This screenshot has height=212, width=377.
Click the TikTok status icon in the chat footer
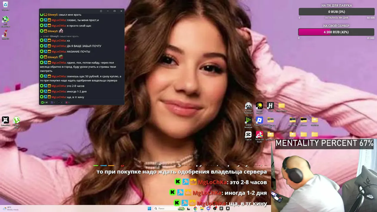(x=60, y=102)
